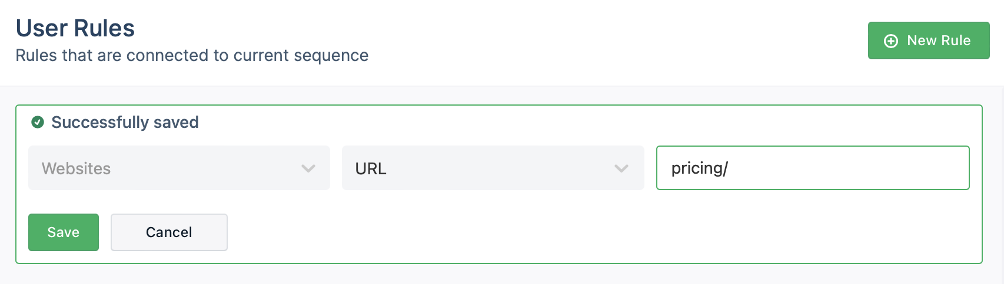The width and height of the screenshot is (1004, 284).
Task: Click the green success checkmark icon
Action: coord(38,122)
